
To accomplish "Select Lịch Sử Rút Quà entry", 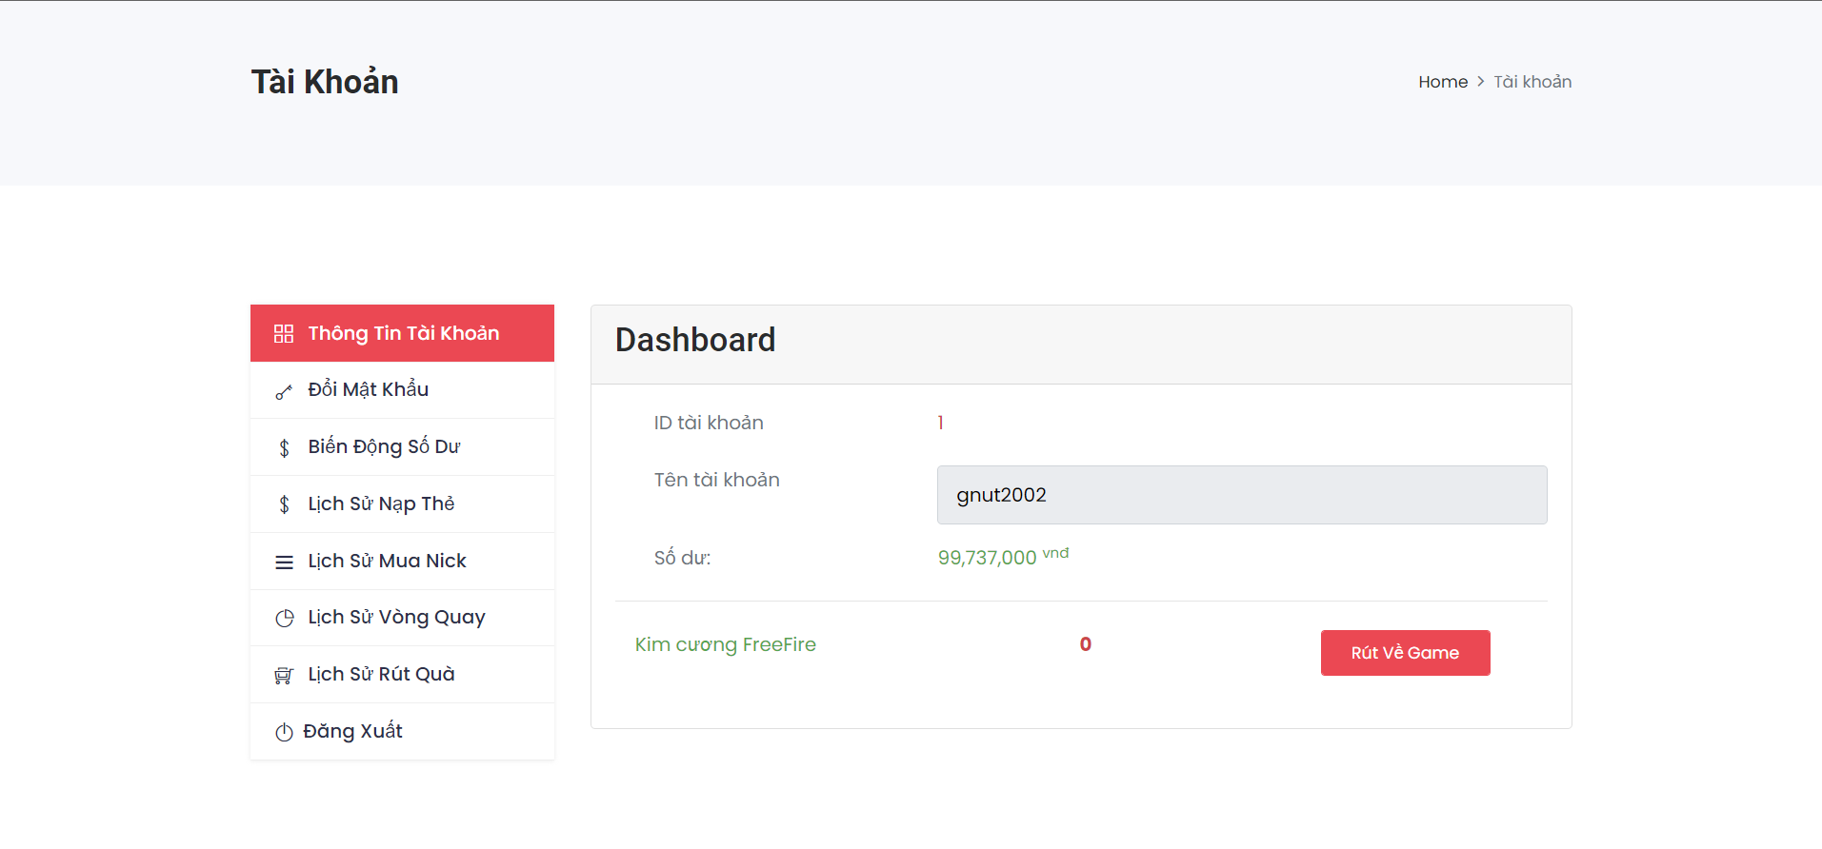I will [402, 675].
